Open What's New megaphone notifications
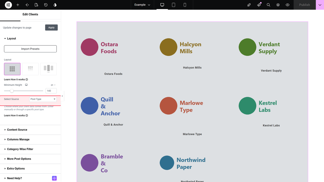The width and height of the screenshot is (324, 182). [259, 5]
